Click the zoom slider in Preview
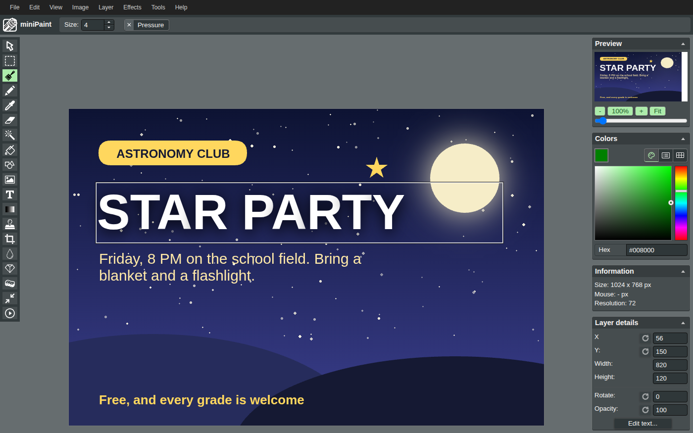This screenshot has width=693, height=433. pyautogui.click(x=641, y=121)
